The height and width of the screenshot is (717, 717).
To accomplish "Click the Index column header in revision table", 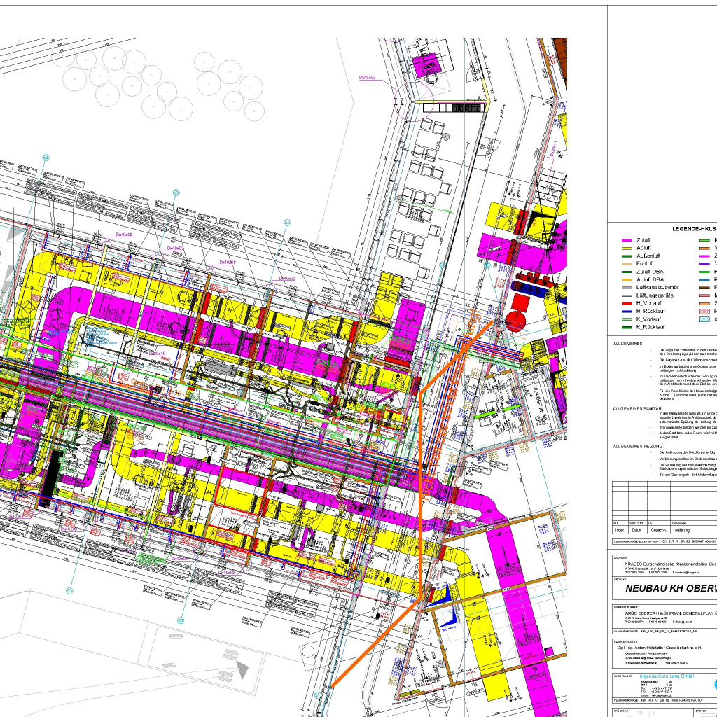I will (619, 530).
